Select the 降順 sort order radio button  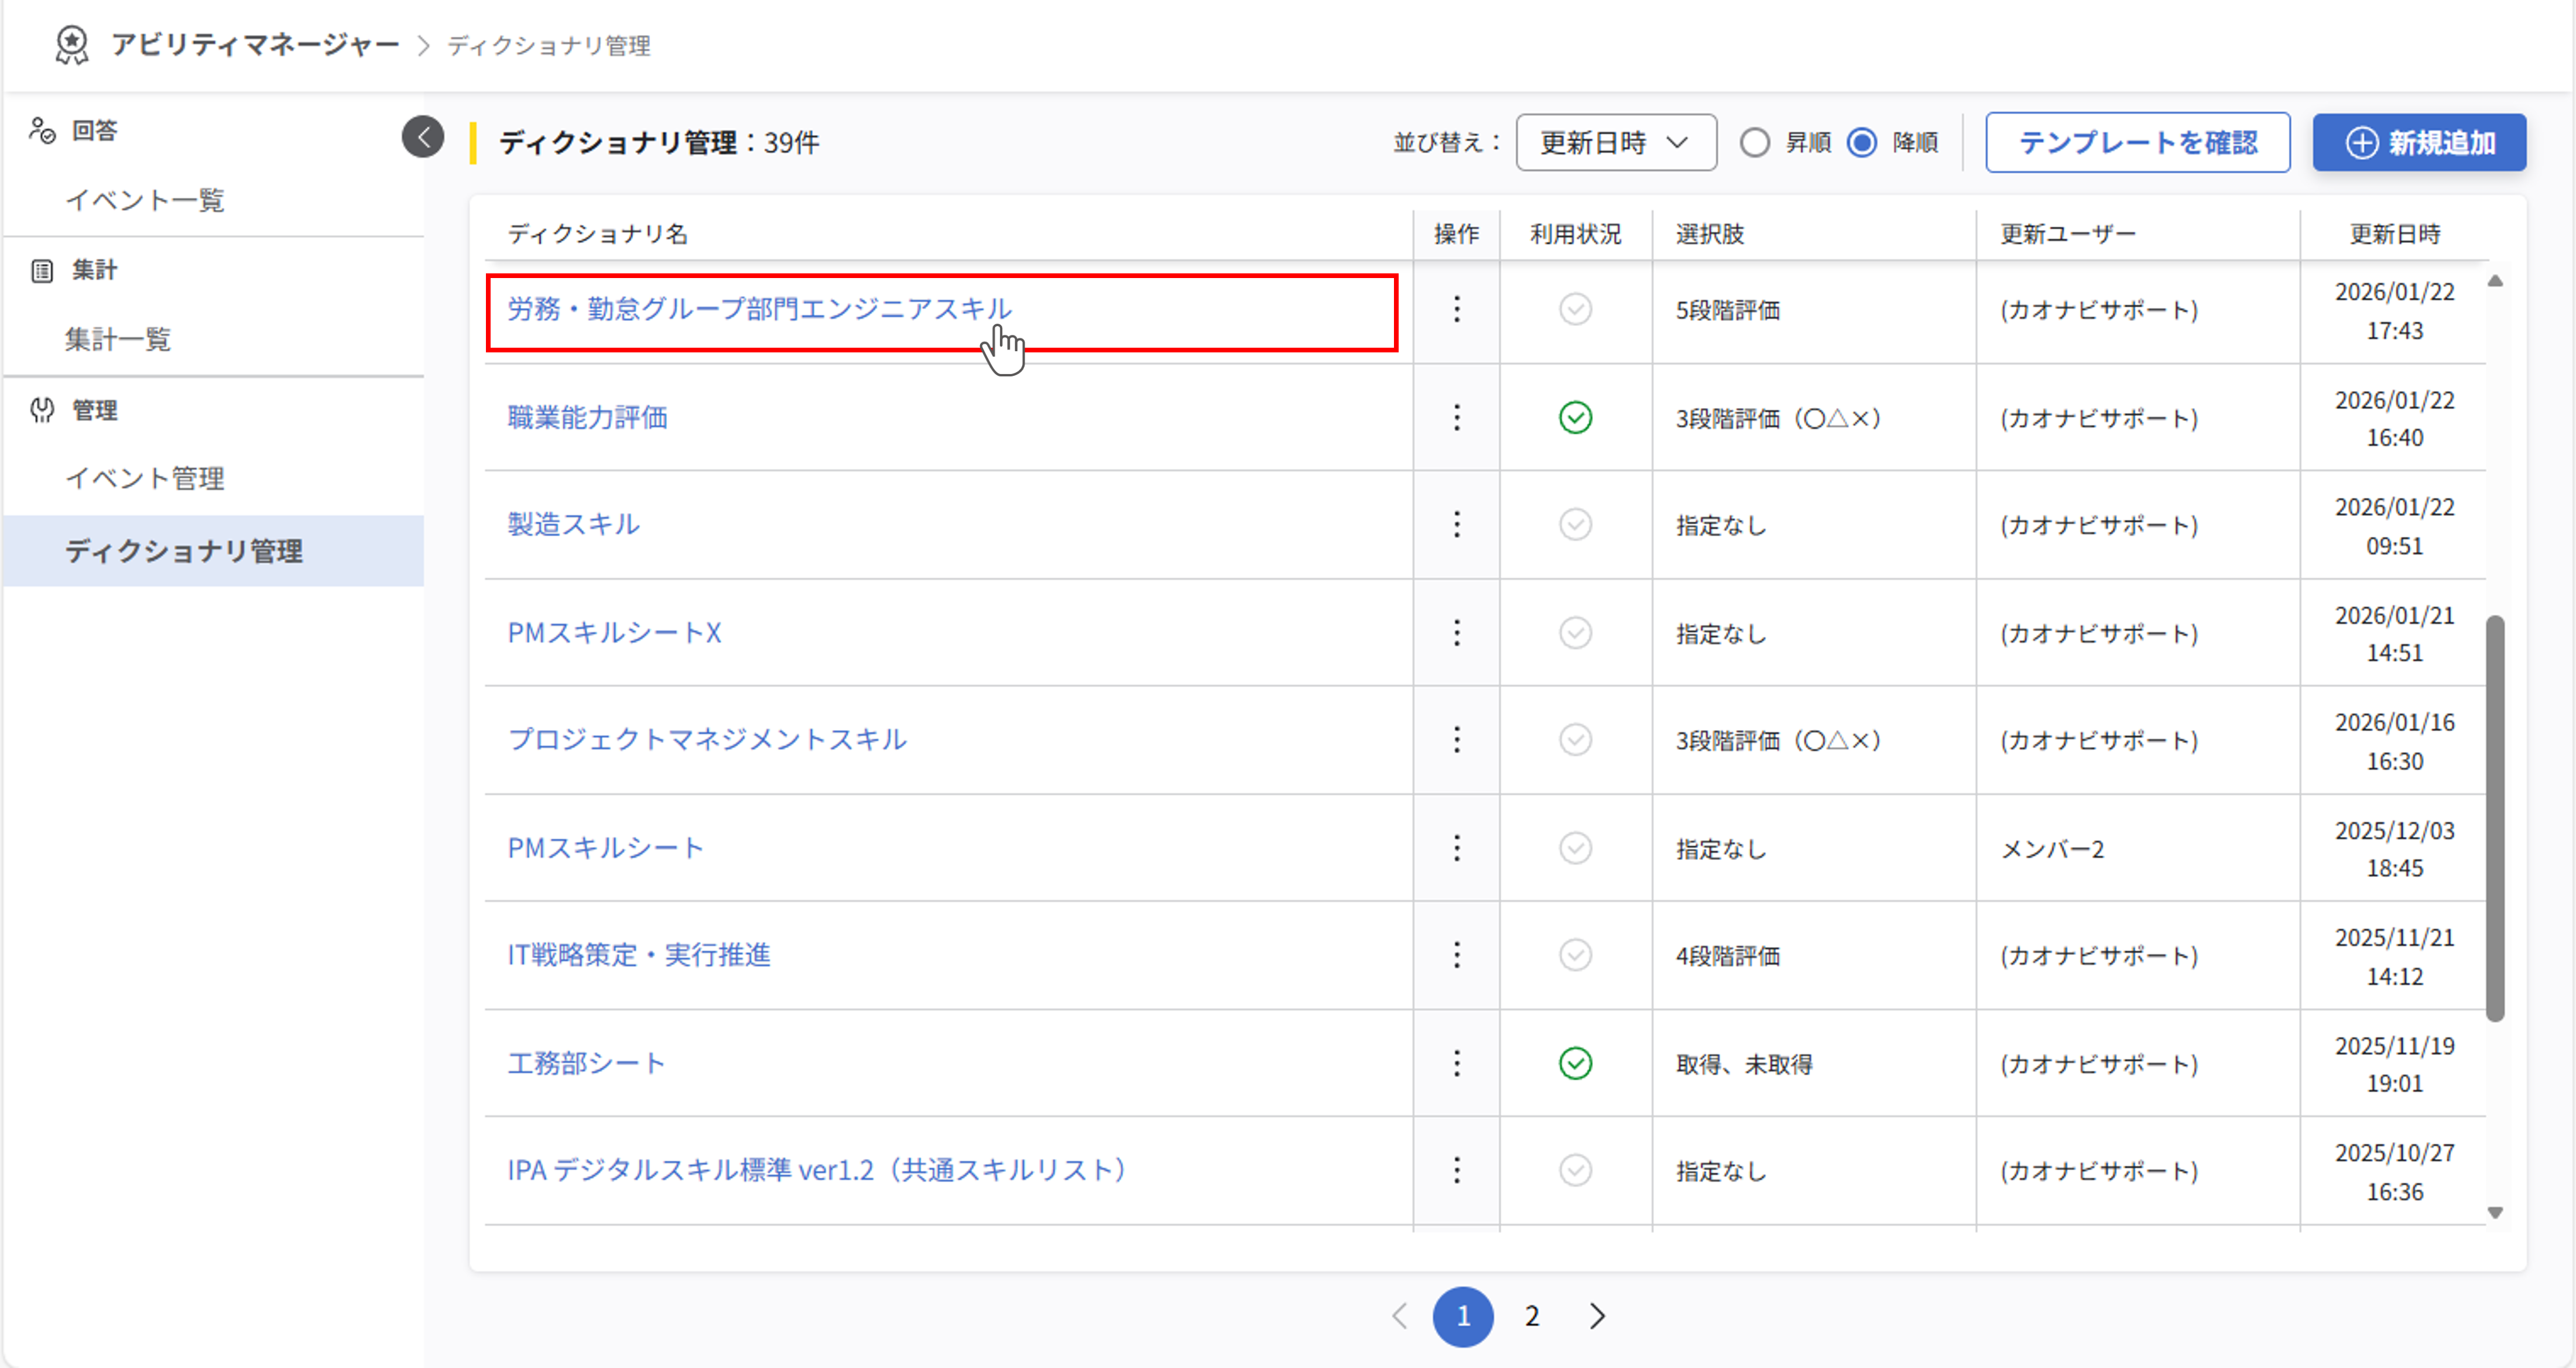click(1862, 142)
